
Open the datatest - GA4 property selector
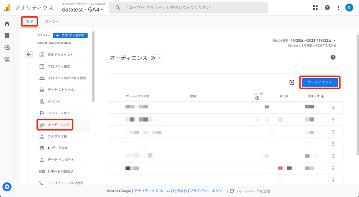(x=82, y=10)
